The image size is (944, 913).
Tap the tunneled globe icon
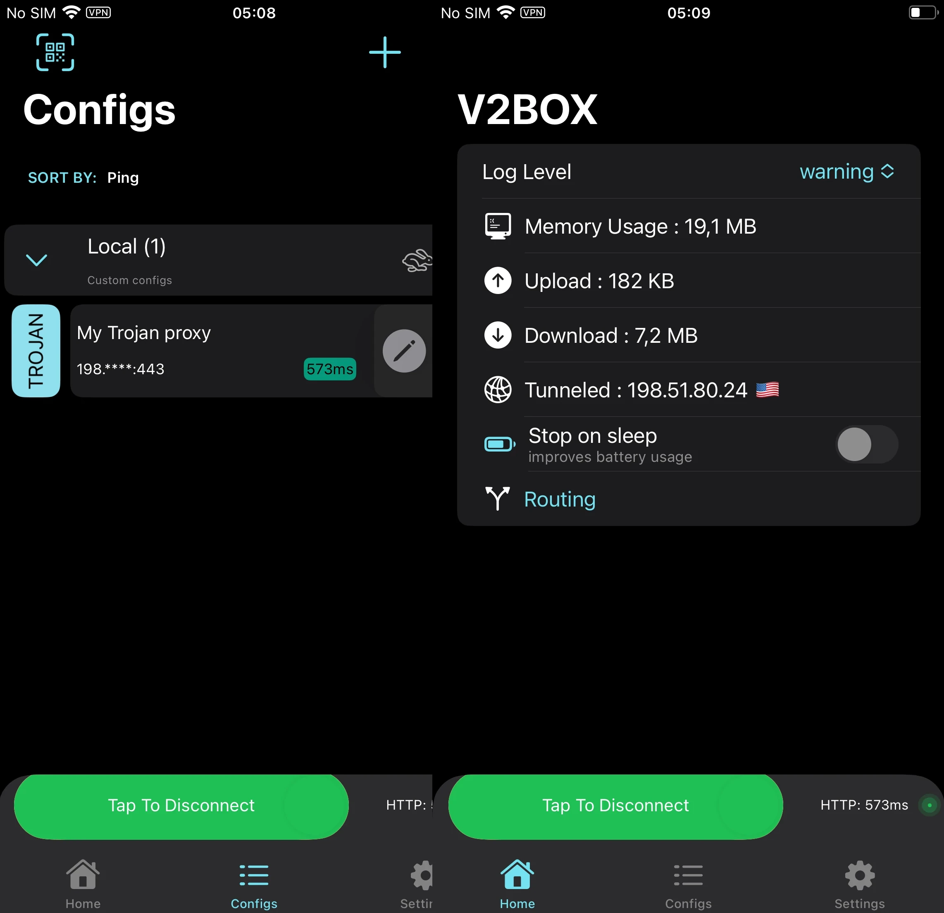point(498,390)
